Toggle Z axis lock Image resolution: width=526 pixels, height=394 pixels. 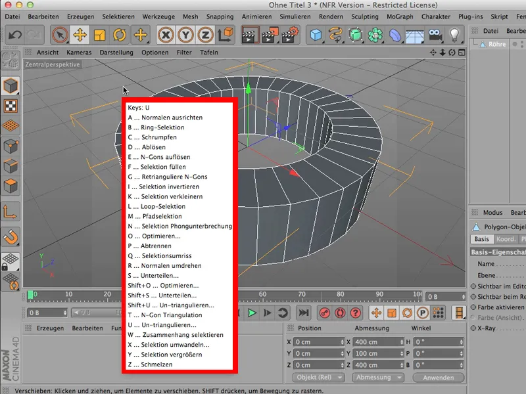205,35
